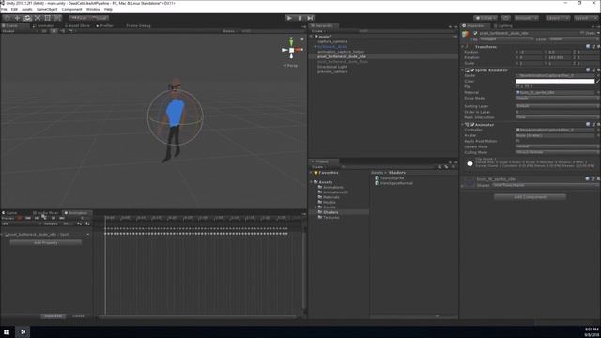Go to first keyframe in Animation window
Screen dimensions: 601x338
tap(28, 218)
